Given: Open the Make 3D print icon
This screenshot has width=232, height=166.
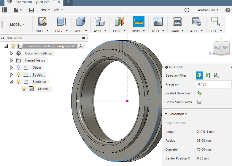Looking at the screenshot, I should pyautogui.click(x=177, y=22).
